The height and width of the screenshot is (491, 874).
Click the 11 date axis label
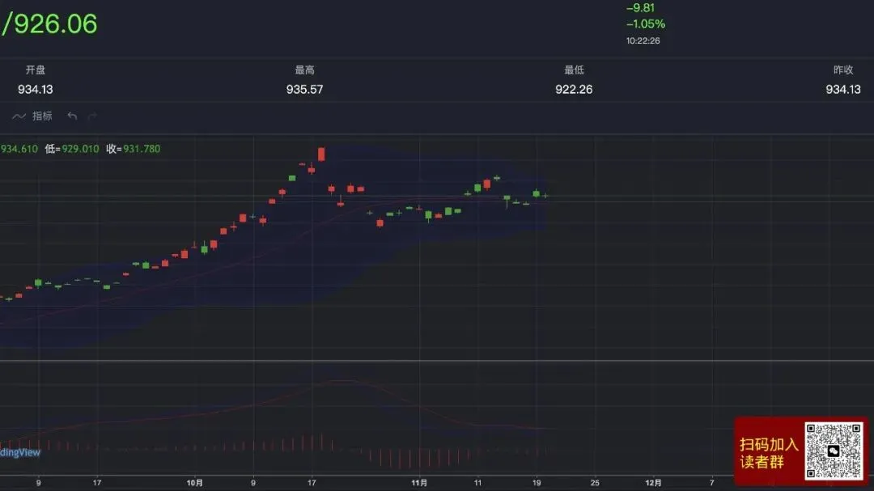(x=477, y=483)
